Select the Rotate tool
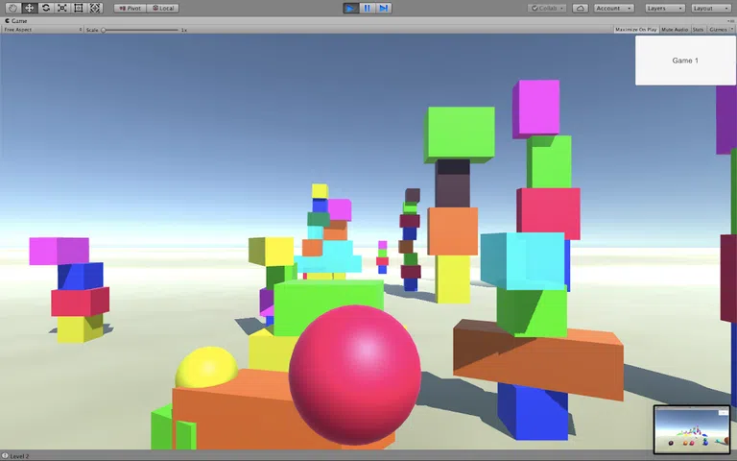This screenshot has width=737, height=461. pos(45,8)
